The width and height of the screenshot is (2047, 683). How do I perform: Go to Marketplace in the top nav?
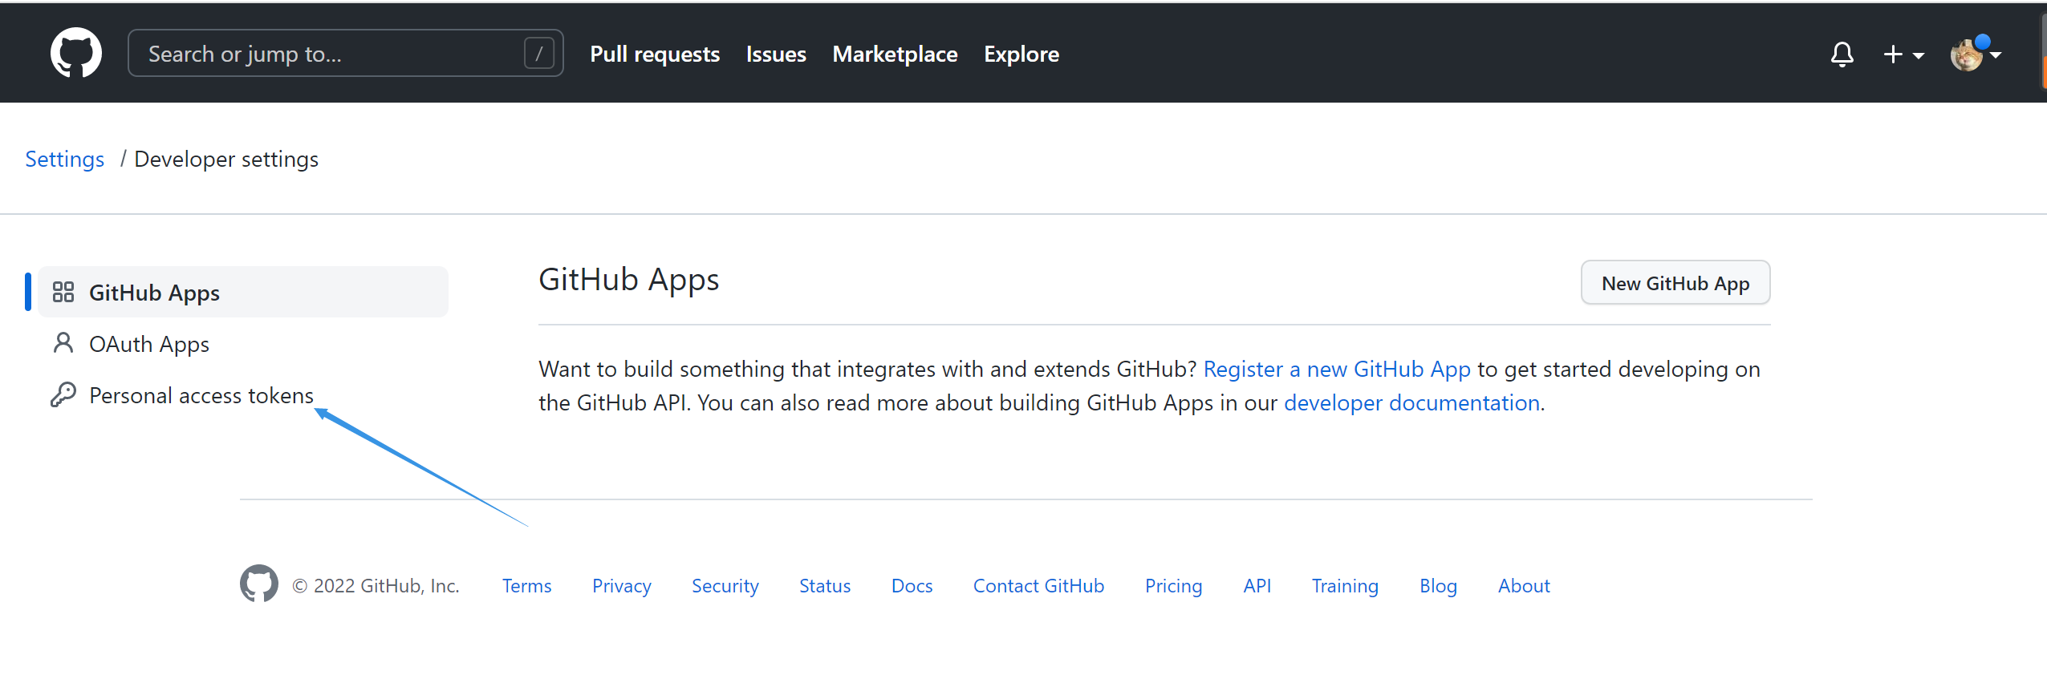tap(895, 54)
